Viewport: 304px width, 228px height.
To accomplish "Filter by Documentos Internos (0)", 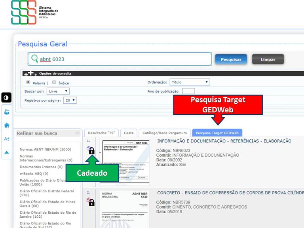I will click(x=41, y=167).
